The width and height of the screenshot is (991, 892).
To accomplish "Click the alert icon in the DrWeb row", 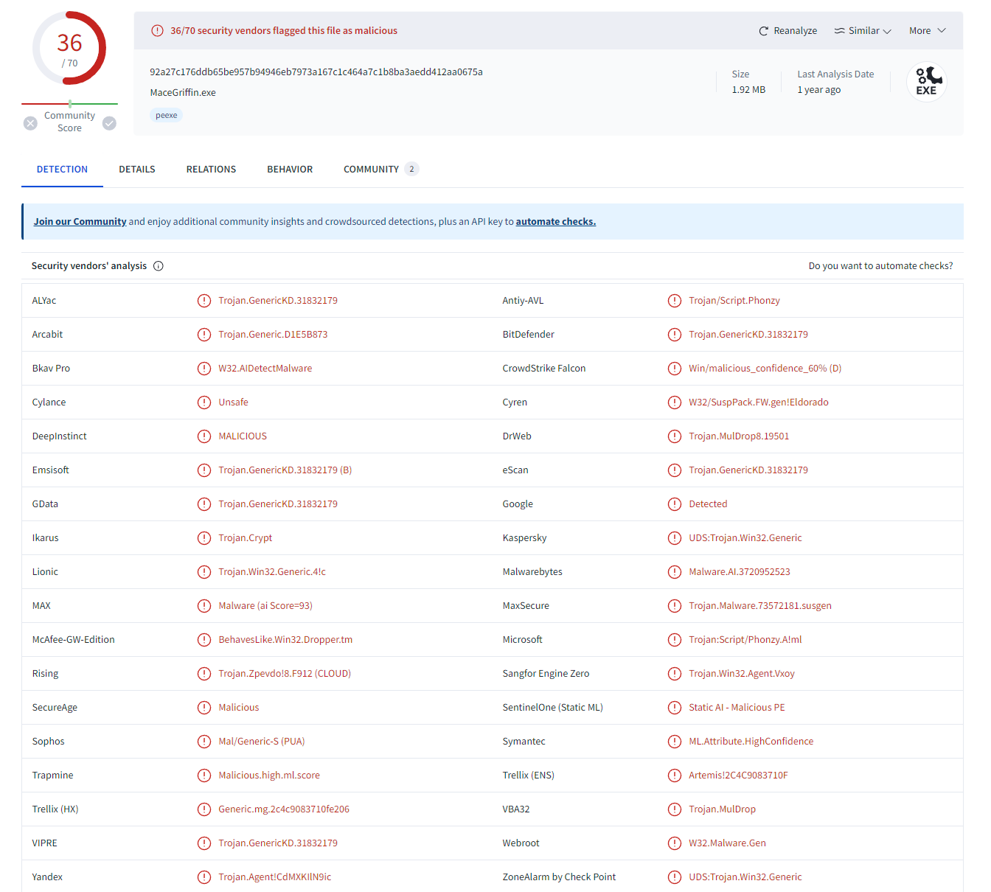I will (675, 436).
